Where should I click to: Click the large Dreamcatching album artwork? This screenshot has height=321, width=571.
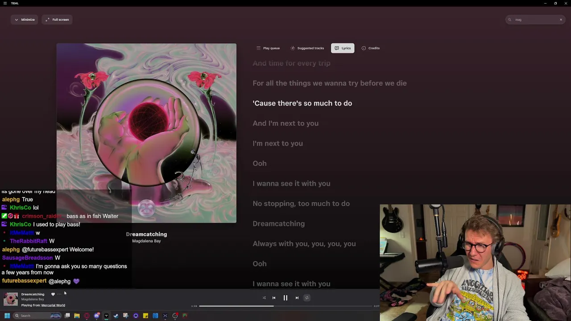point(146,133)
